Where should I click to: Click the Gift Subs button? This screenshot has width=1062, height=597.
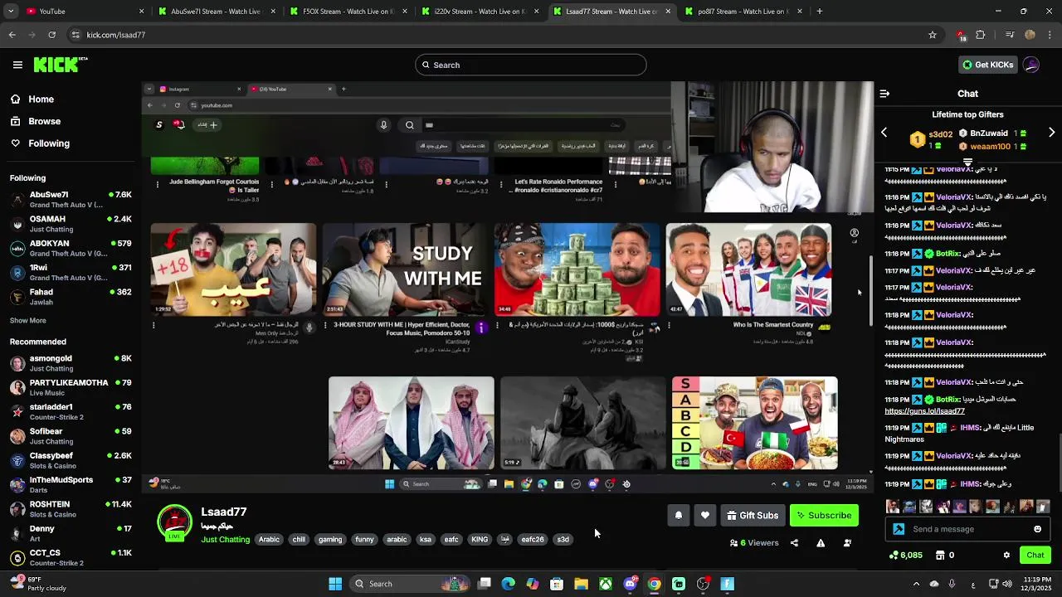[x=753, y=516]
